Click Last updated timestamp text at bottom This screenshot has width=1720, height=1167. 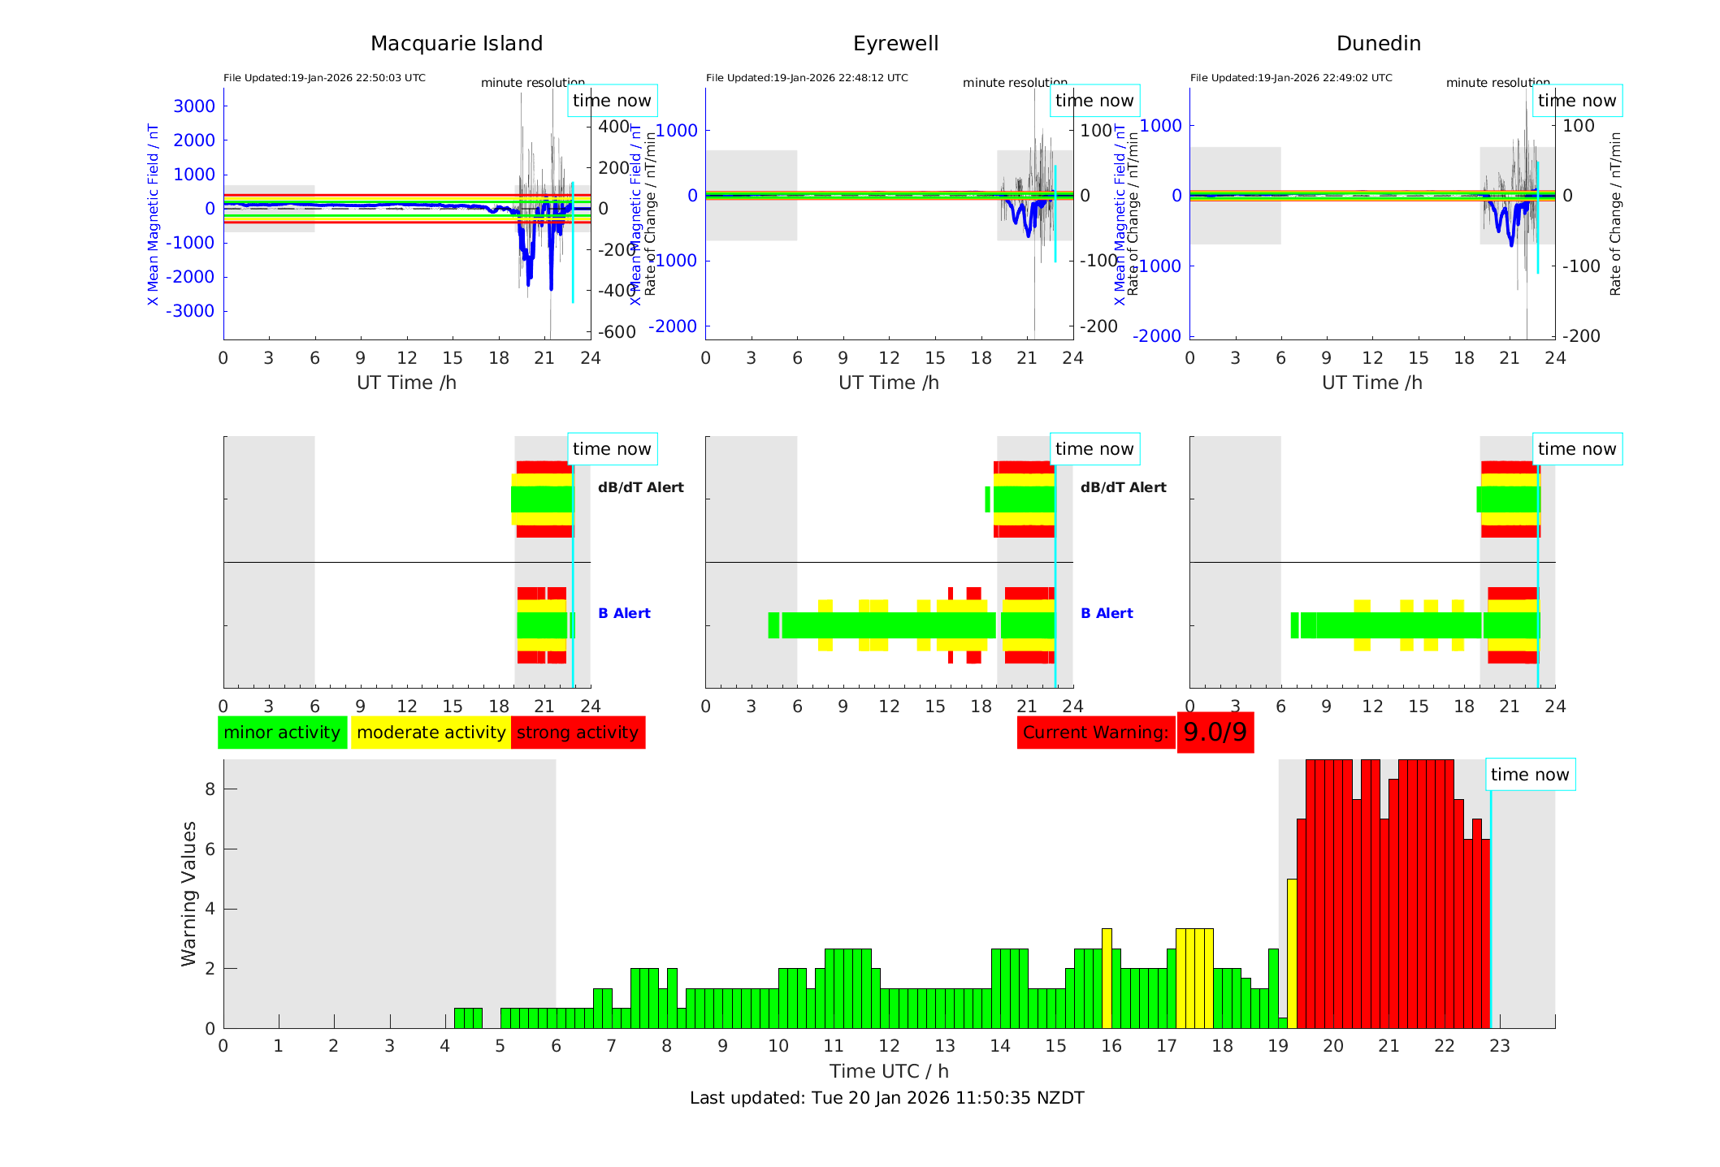[x=886, y=1098]
